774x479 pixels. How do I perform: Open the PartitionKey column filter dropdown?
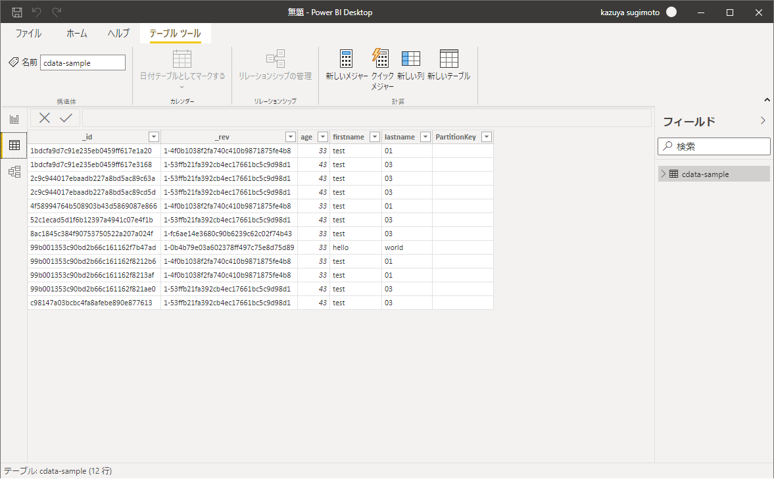coord(487,137)
